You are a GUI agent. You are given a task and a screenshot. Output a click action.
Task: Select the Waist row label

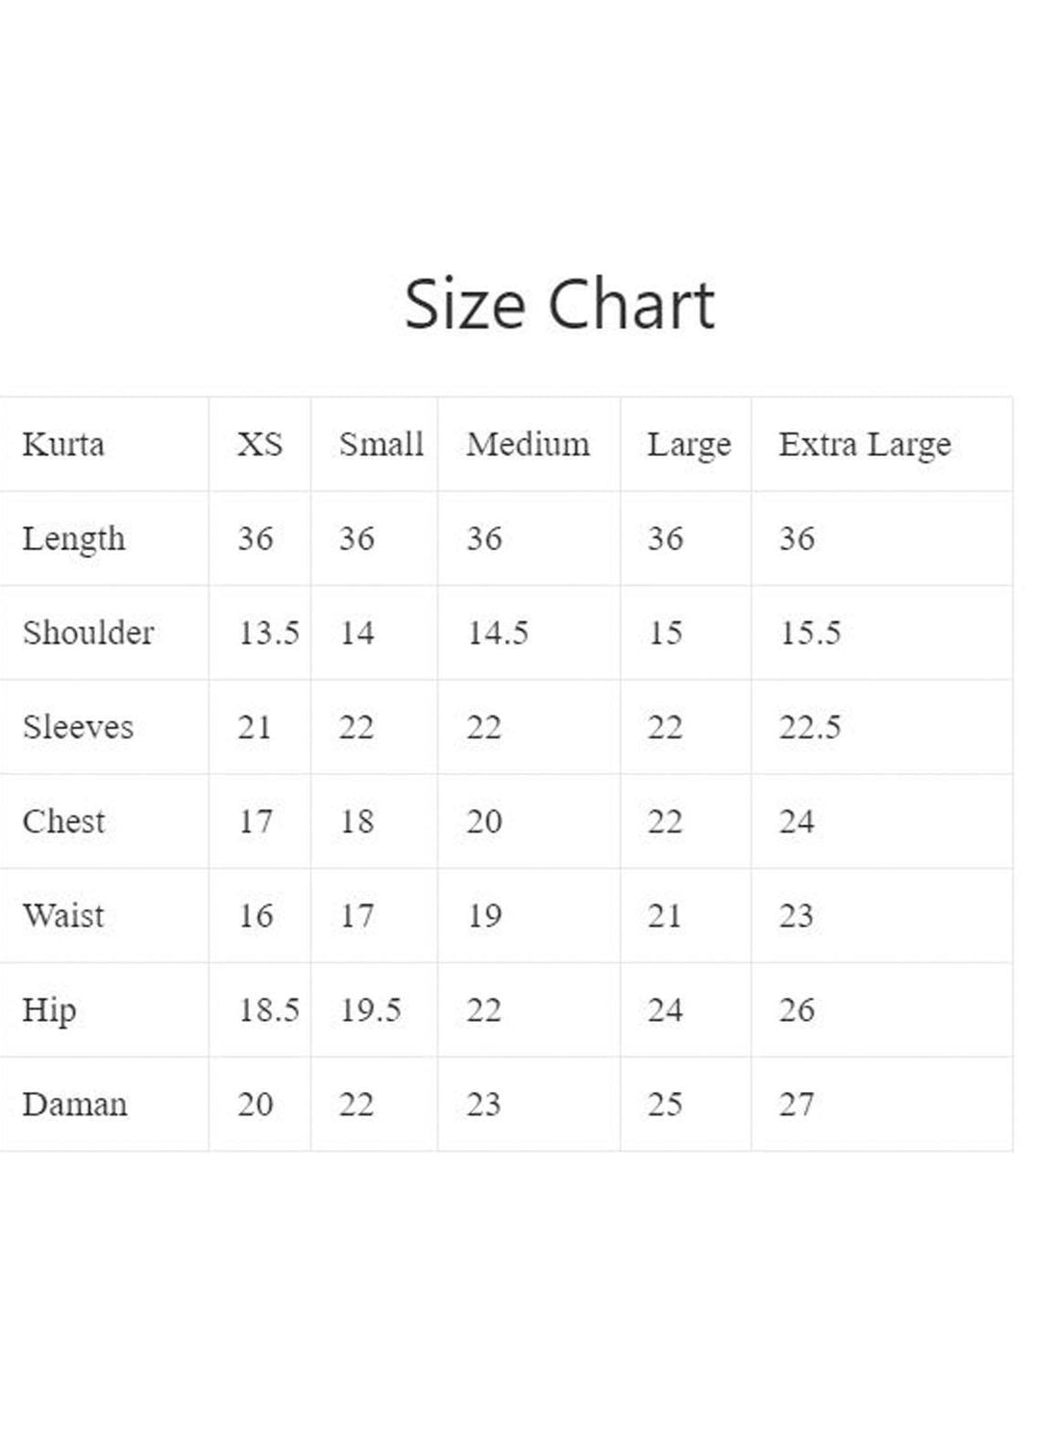point(63,915)
